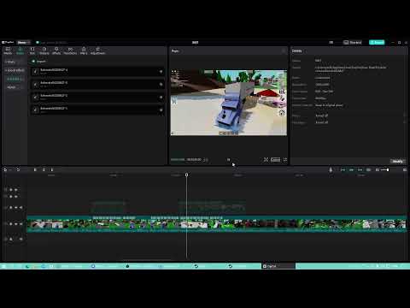Lock the top timeline track

pos(11,190)
